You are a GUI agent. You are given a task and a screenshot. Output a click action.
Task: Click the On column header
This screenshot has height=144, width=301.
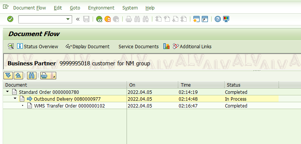[152, 85]
